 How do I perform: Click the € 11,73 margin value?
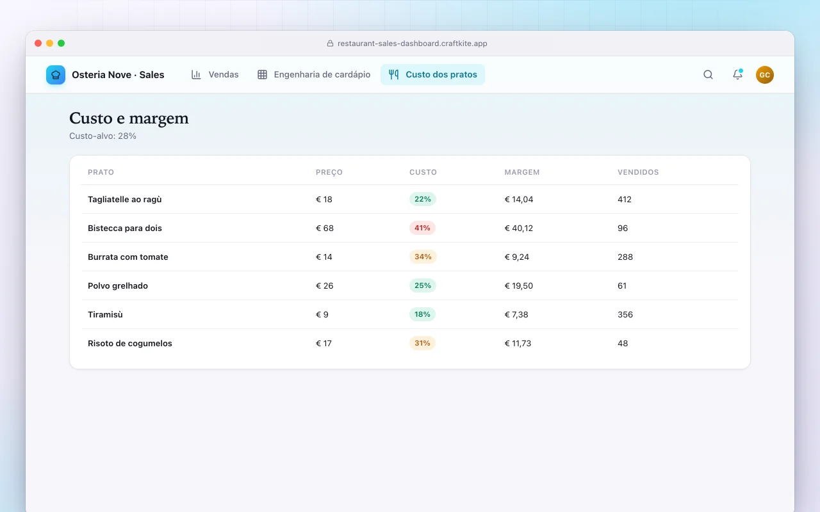[518, 343]
